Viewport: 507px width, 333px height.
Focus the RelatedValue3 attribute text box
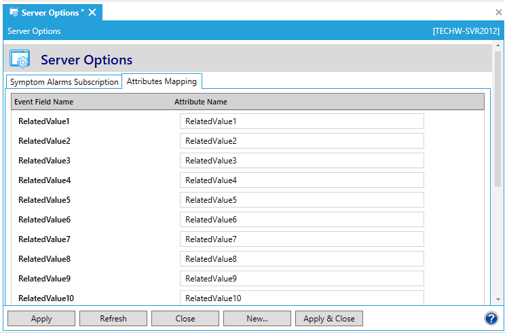click(301, 161)
